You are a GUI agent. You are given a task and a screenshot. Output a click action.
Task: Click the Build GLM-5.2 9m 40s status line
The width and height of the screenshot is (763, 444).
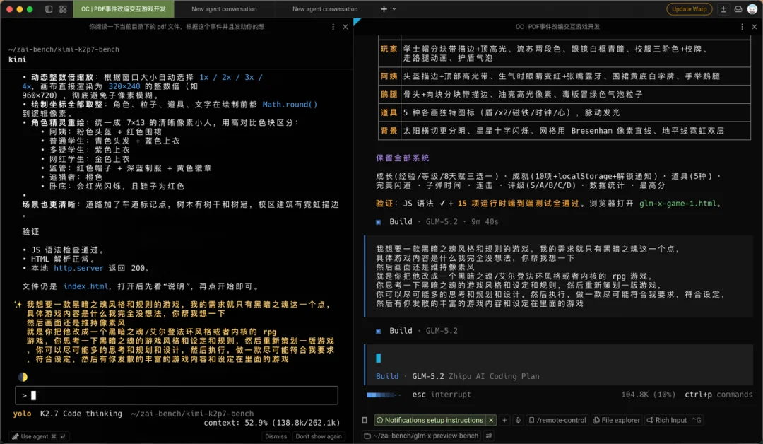click(x=437, y=221)
